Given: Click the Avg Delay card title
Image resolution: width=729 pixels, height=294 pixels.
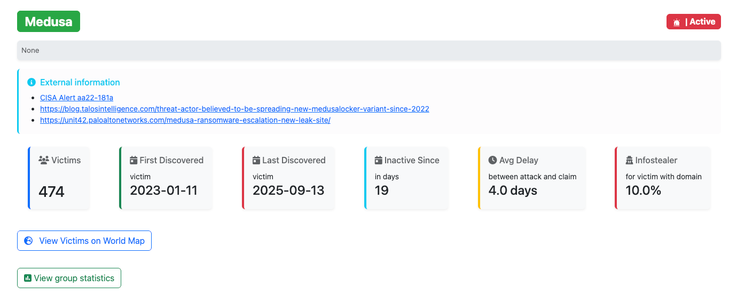Looking at the screenshot, I should (x=519, y=160).
